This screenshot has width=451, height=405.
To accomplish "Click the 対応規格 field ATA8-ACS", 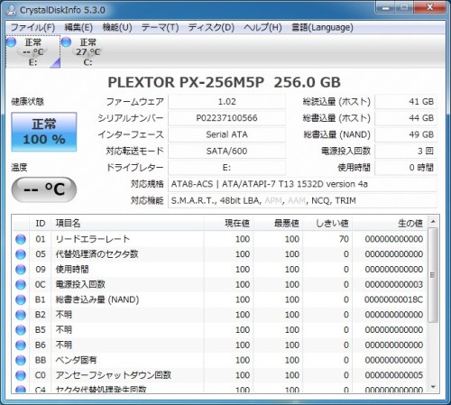I will pos(302,184).
